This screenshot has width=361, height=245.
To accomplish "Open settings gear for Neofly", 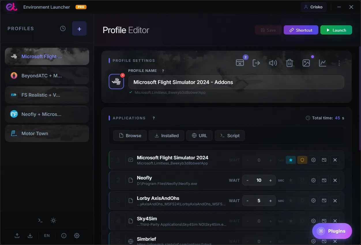I will (x=313, y=180).
